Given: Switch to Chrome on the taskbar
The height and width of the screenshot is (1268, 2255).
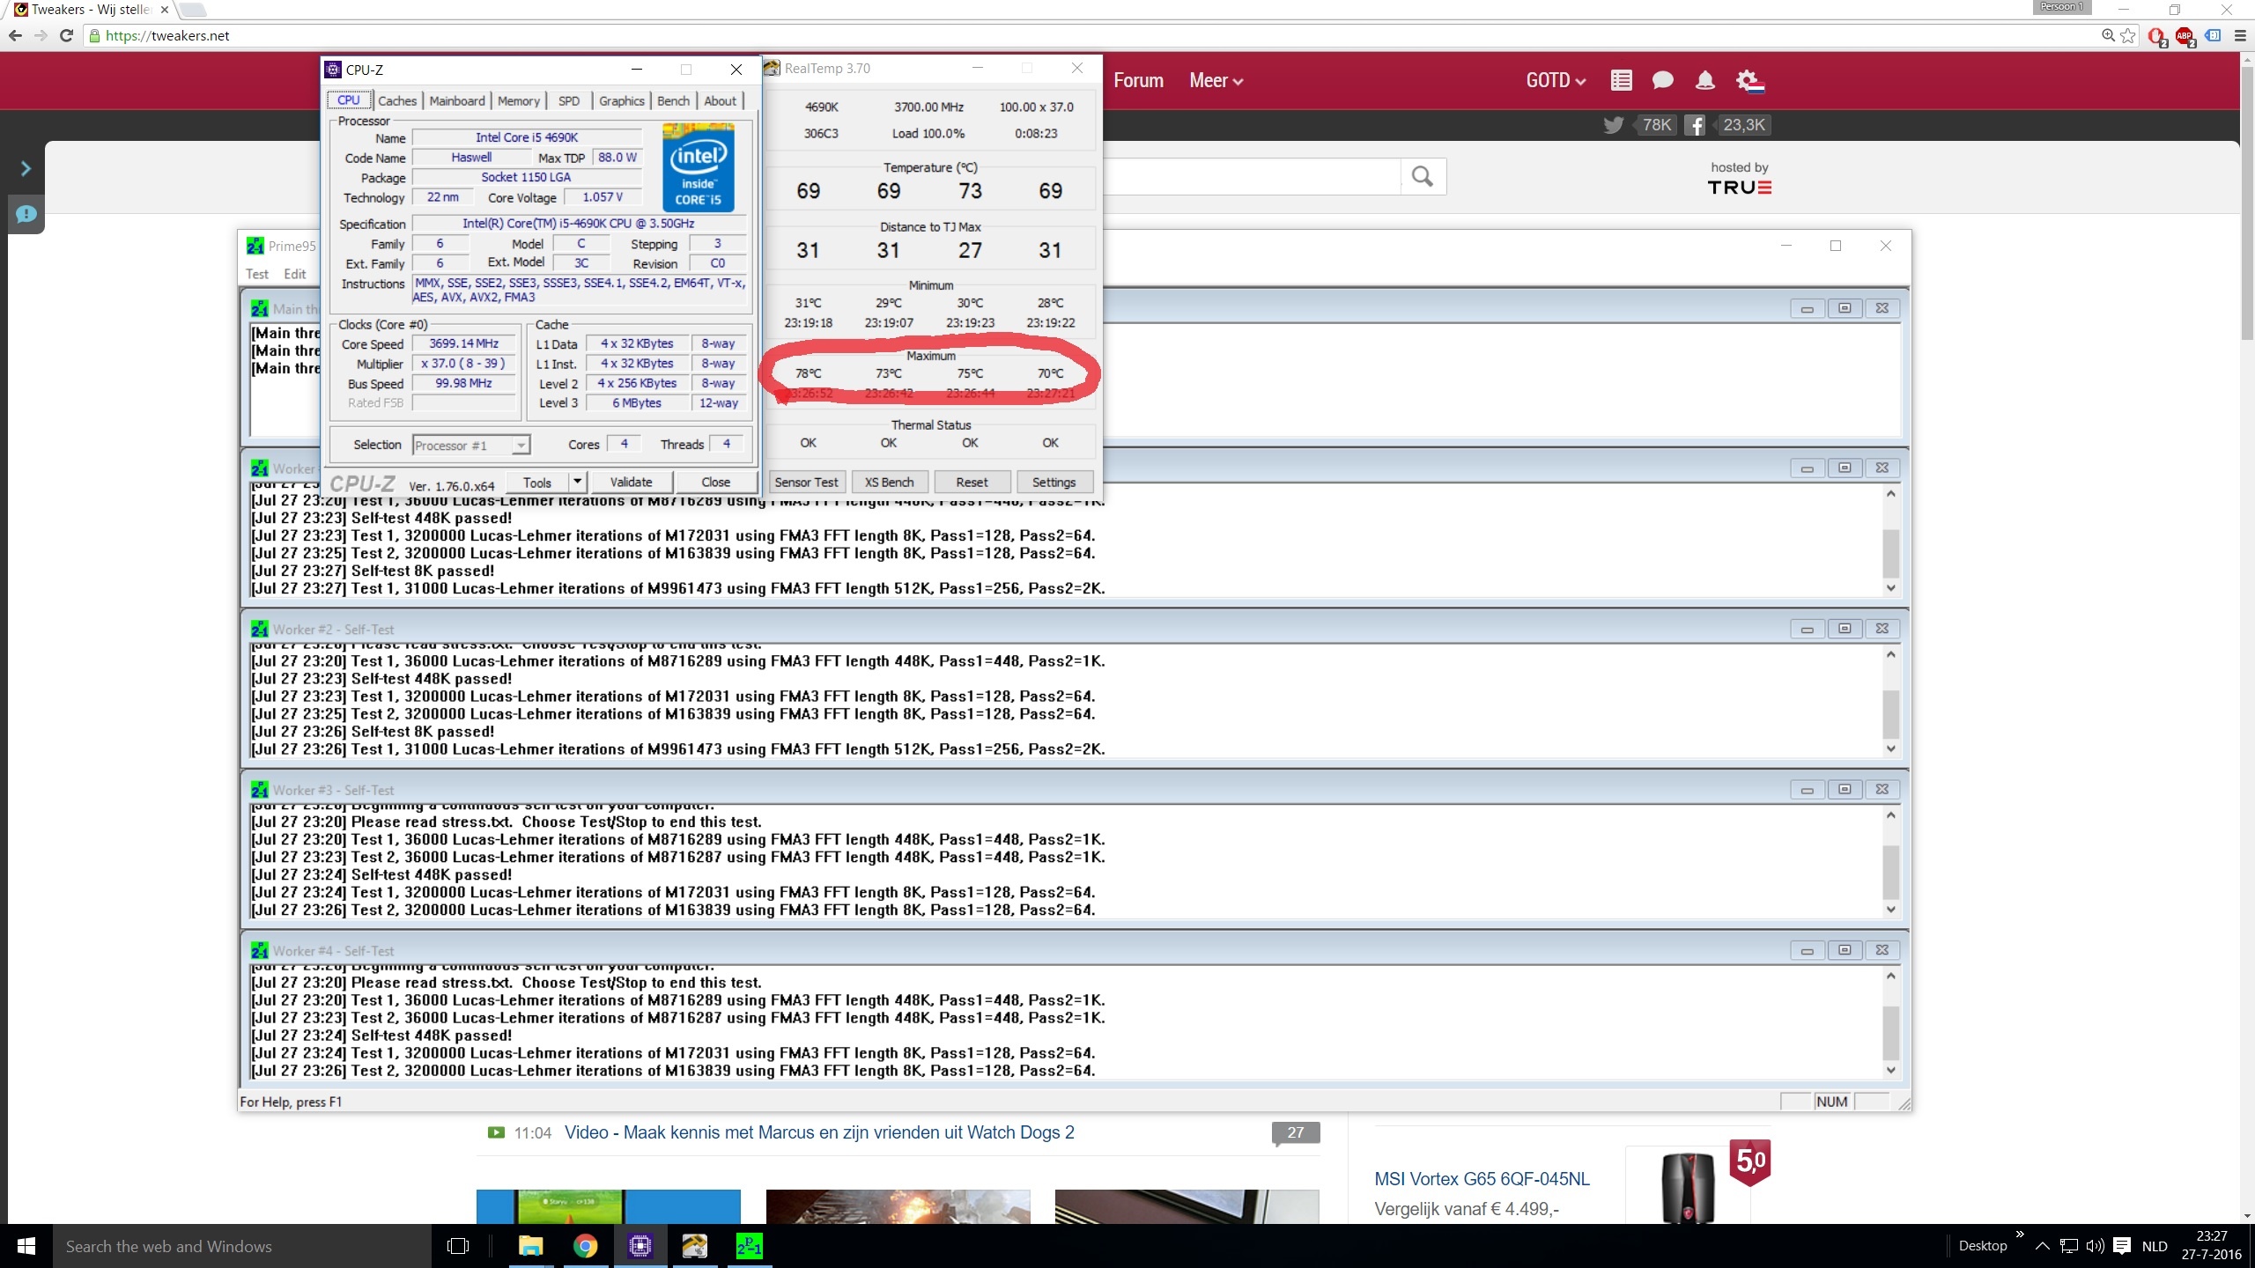Looking at the screenshot, I should pyautogui.click(x=585, y=1246).
